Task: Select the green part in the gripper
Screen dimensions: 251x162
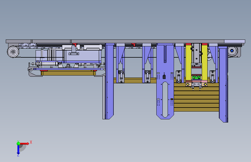Action: (197, 78)
